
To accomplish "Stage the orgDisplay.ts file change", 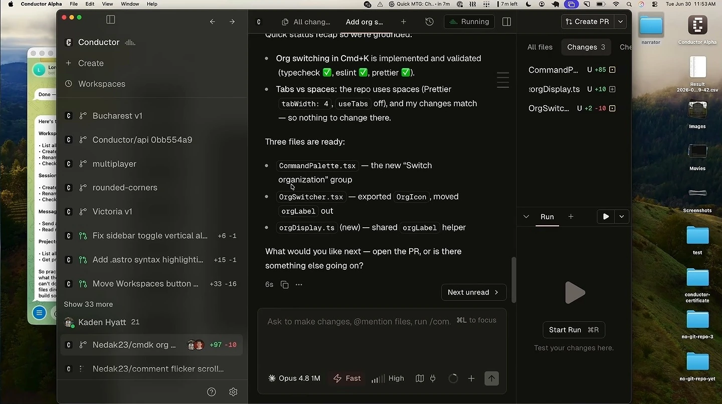I will [612, 89].
